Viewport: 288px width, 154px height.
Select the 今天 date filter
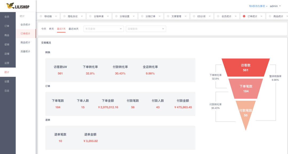pyautogui.click(x=43, y=28)
